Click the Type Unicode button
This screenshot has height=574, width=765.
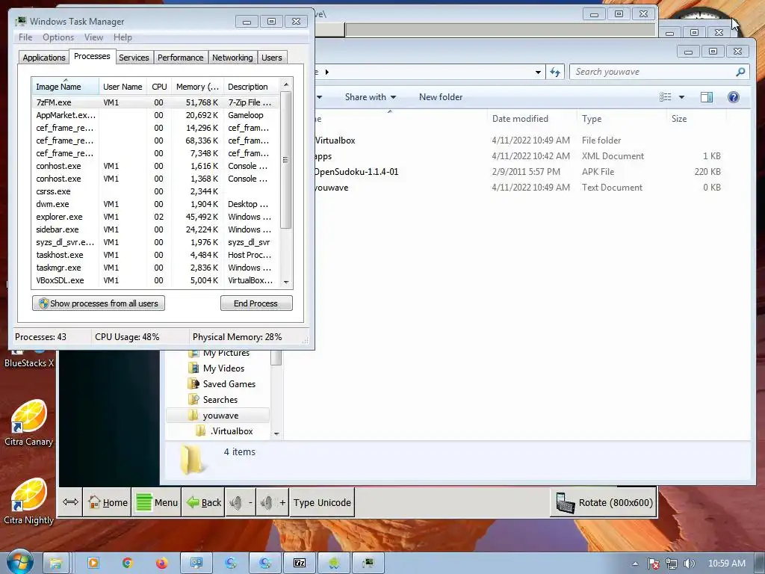[x=322, y=502]
